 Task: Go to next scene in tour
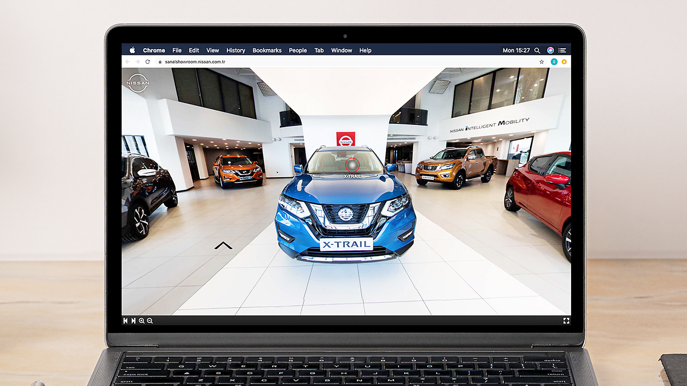[x=133, y=320]
